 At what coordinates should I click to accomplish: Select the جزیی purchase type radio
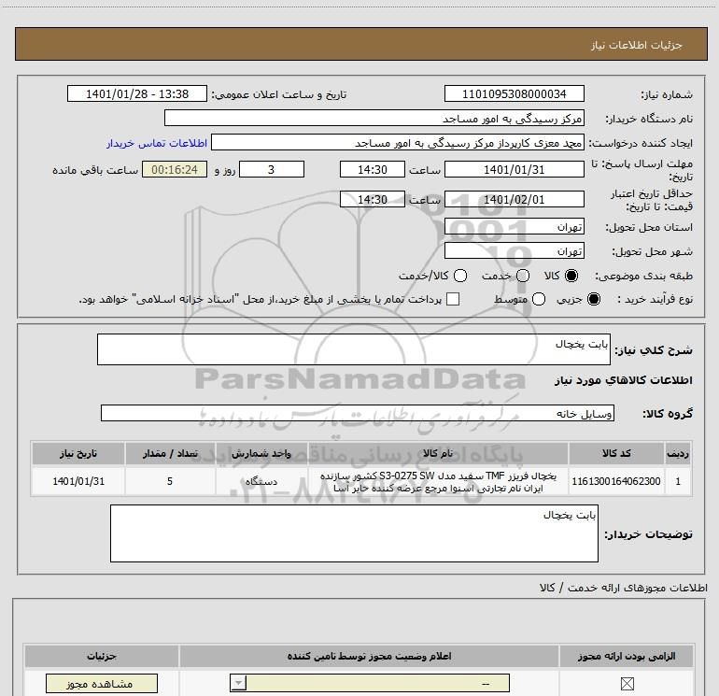tap(593, 299)
